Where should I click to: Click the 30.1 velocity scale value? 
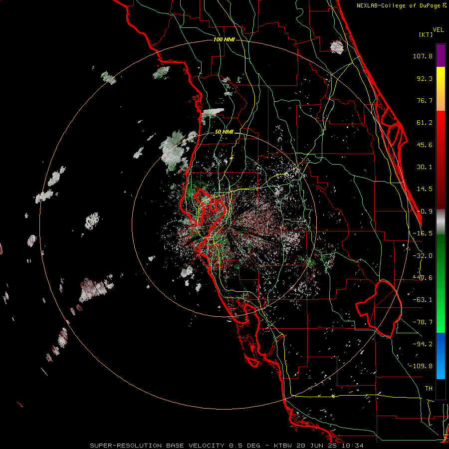coord(425,167)
